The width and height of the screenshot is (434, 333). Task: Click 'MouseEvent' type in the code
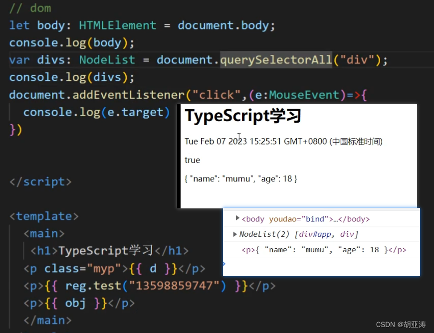pyautogui.click(x=304, y=95)
